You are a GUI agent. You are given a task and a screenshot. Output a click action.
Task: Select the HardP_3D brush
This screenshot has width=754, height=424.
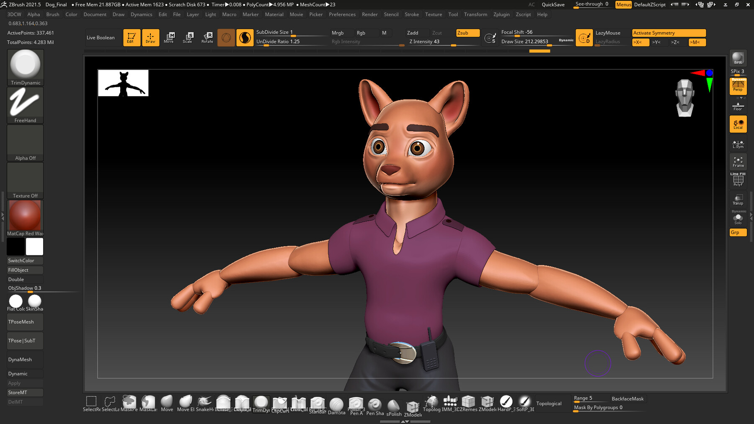[x=506, y=403]
